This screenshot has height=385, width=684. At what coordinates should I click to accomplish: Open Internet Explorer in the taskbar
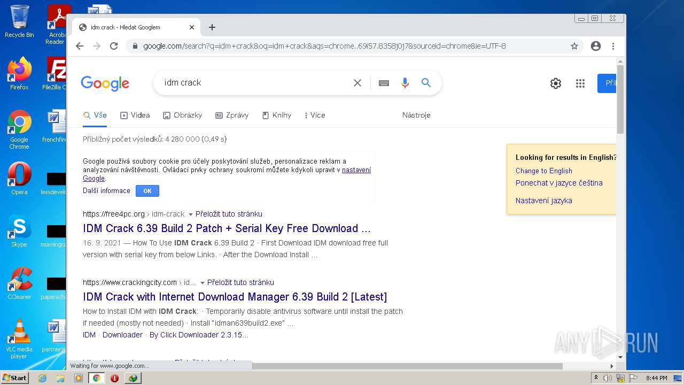[x=42, y=378]
